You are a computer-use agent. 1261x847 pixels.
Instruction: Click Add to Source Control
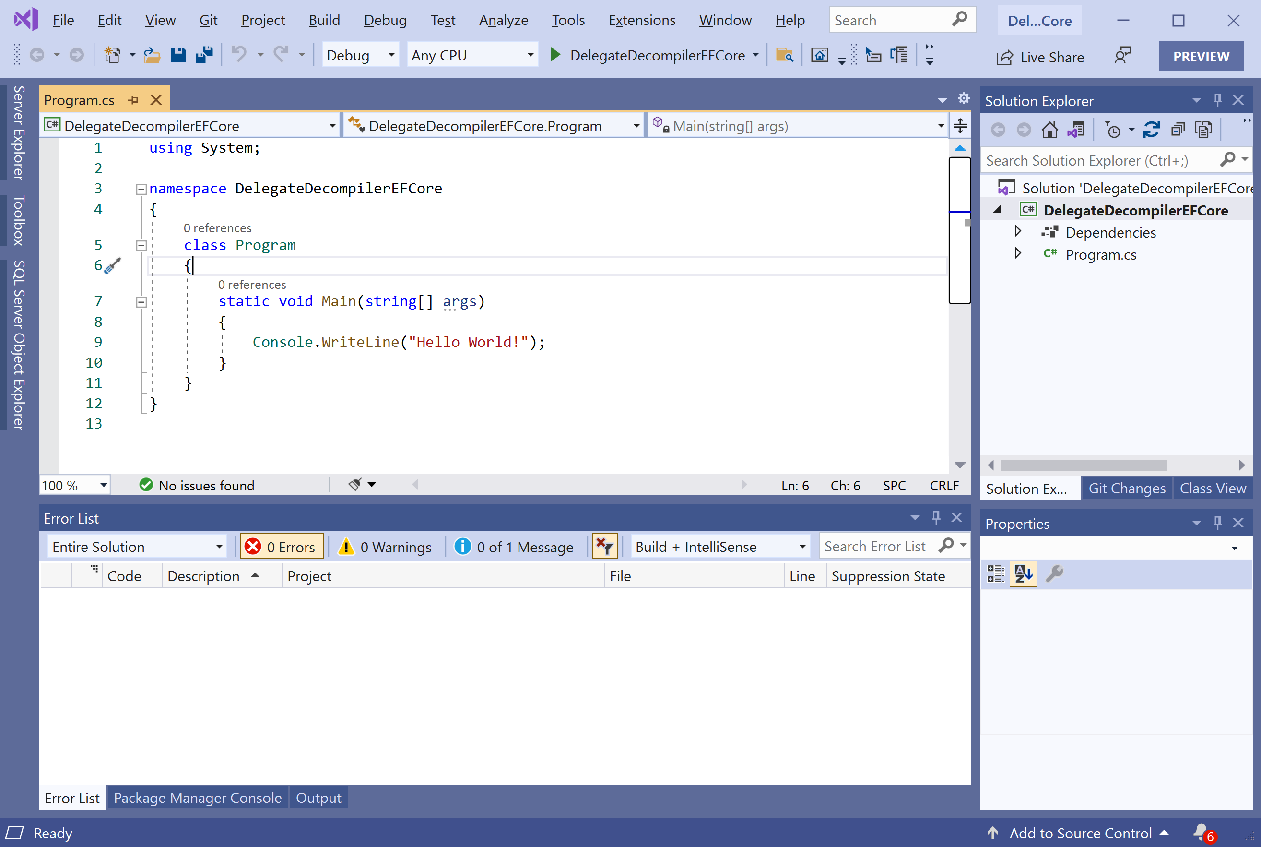coord(1080,833)
